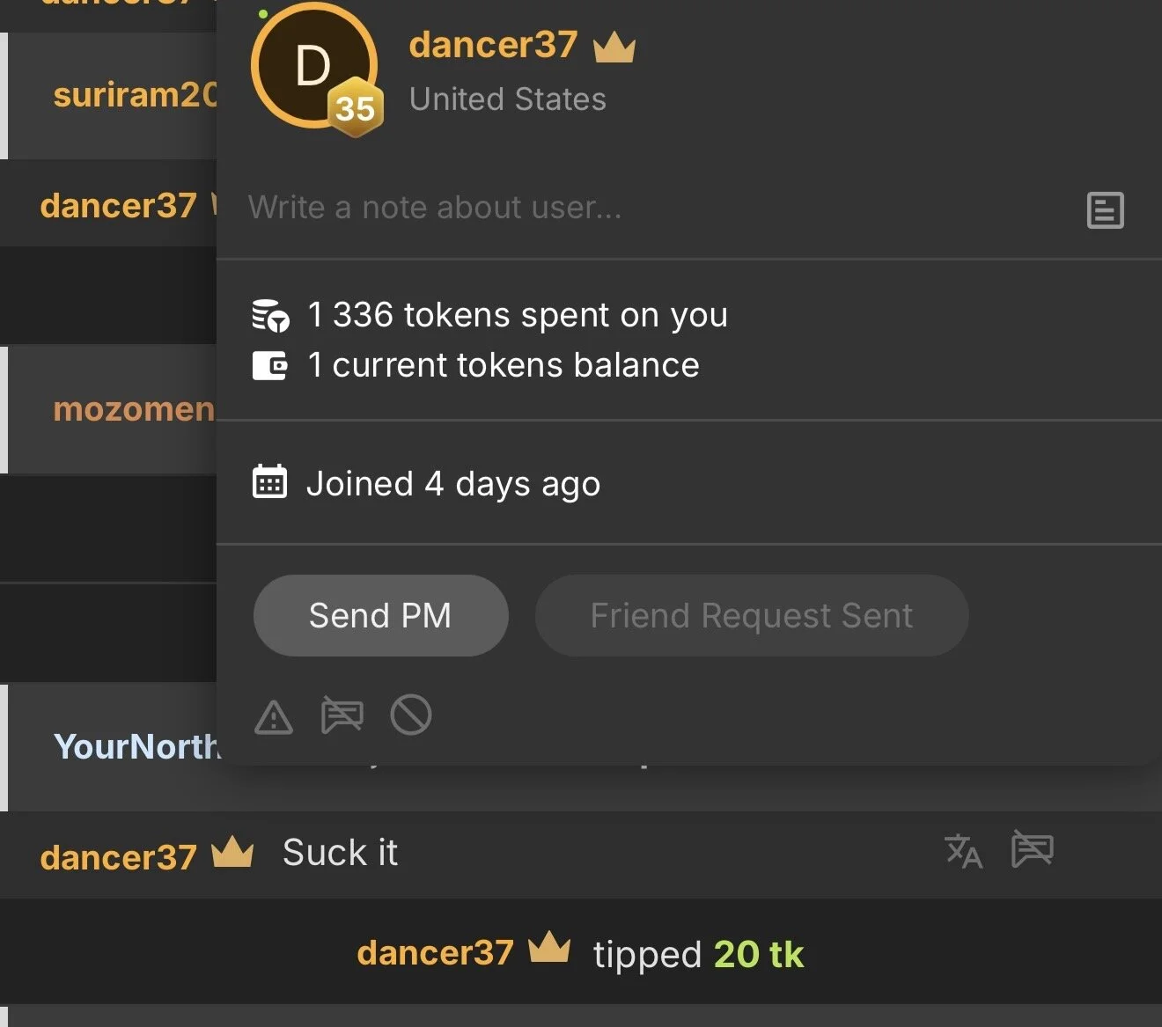Click the crown badge beside dancer37 profile name

(x=614, y=48)
